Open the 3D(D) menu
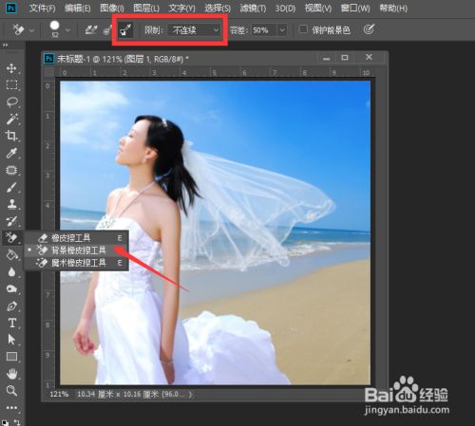The width and height of the screenshot is (475, 426). [285, 8]
